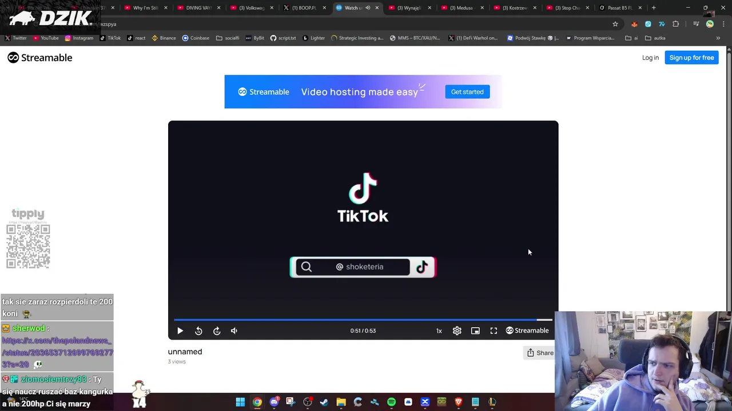Enable picture-in-picture mode
732x411 pixels.
click(x=475, y=331)
